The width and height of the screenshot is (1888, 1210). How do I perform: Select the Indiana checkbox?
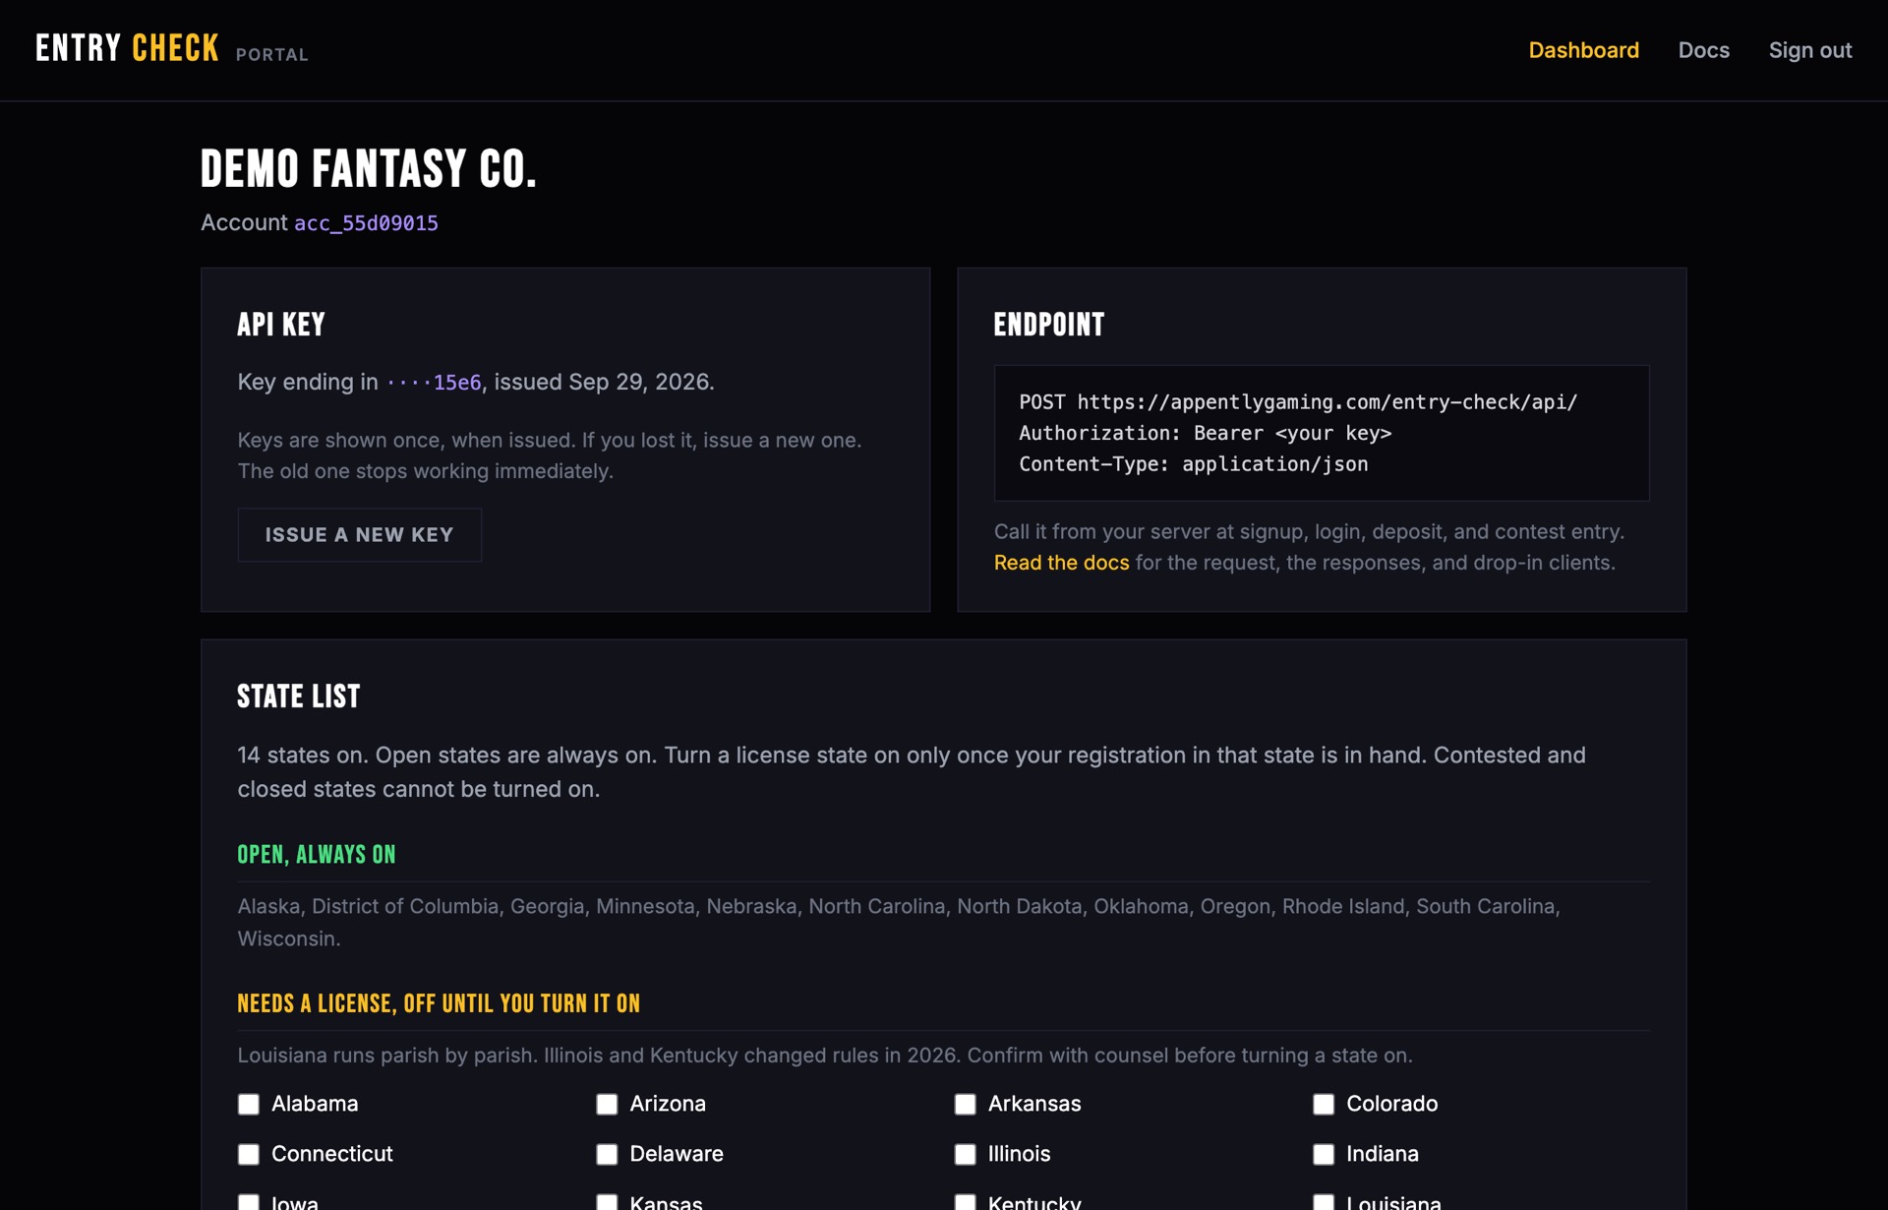[1324, 1155]
